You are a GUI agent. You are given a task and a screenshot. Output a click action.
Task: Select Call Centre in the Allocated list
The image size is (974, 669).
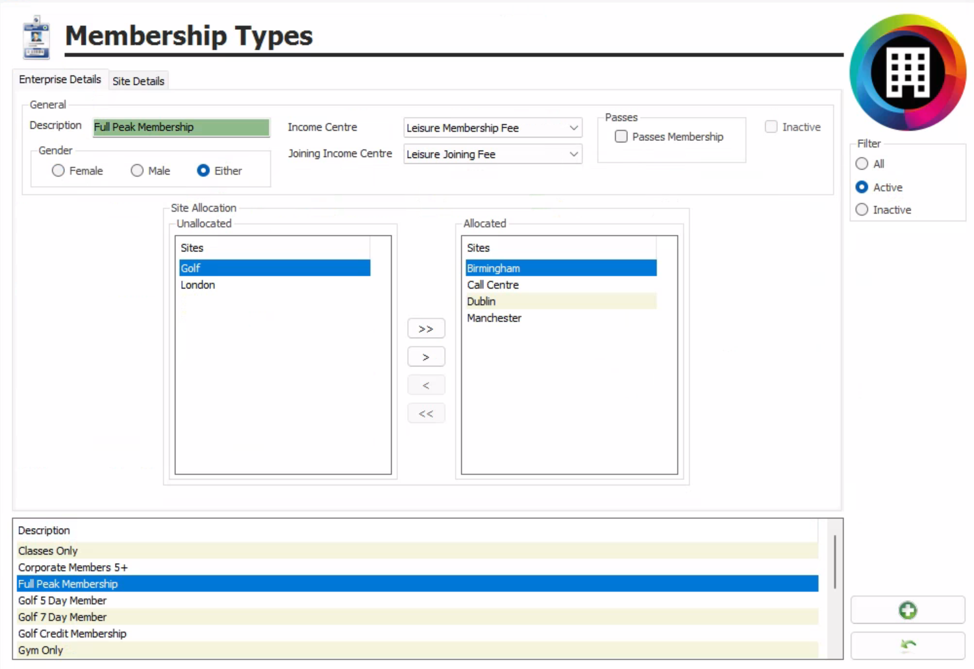pyautogui.click(x=561, y=285)
